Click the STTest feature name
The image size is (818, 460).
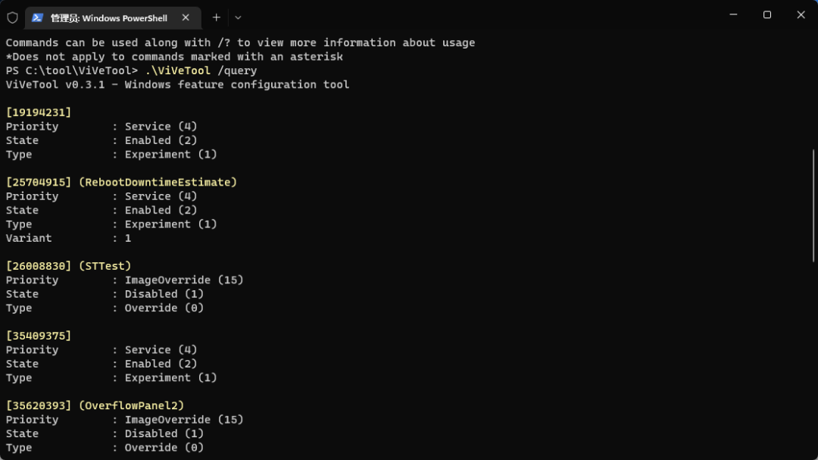pos(105,266)
